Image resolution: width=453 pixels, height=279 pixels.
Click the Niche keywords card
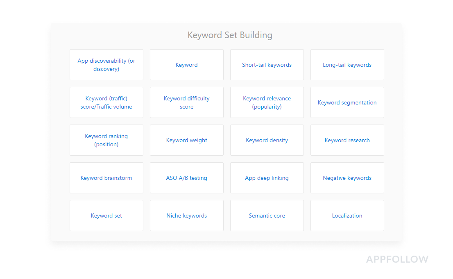pyautogui.click(x=187, y=215)
